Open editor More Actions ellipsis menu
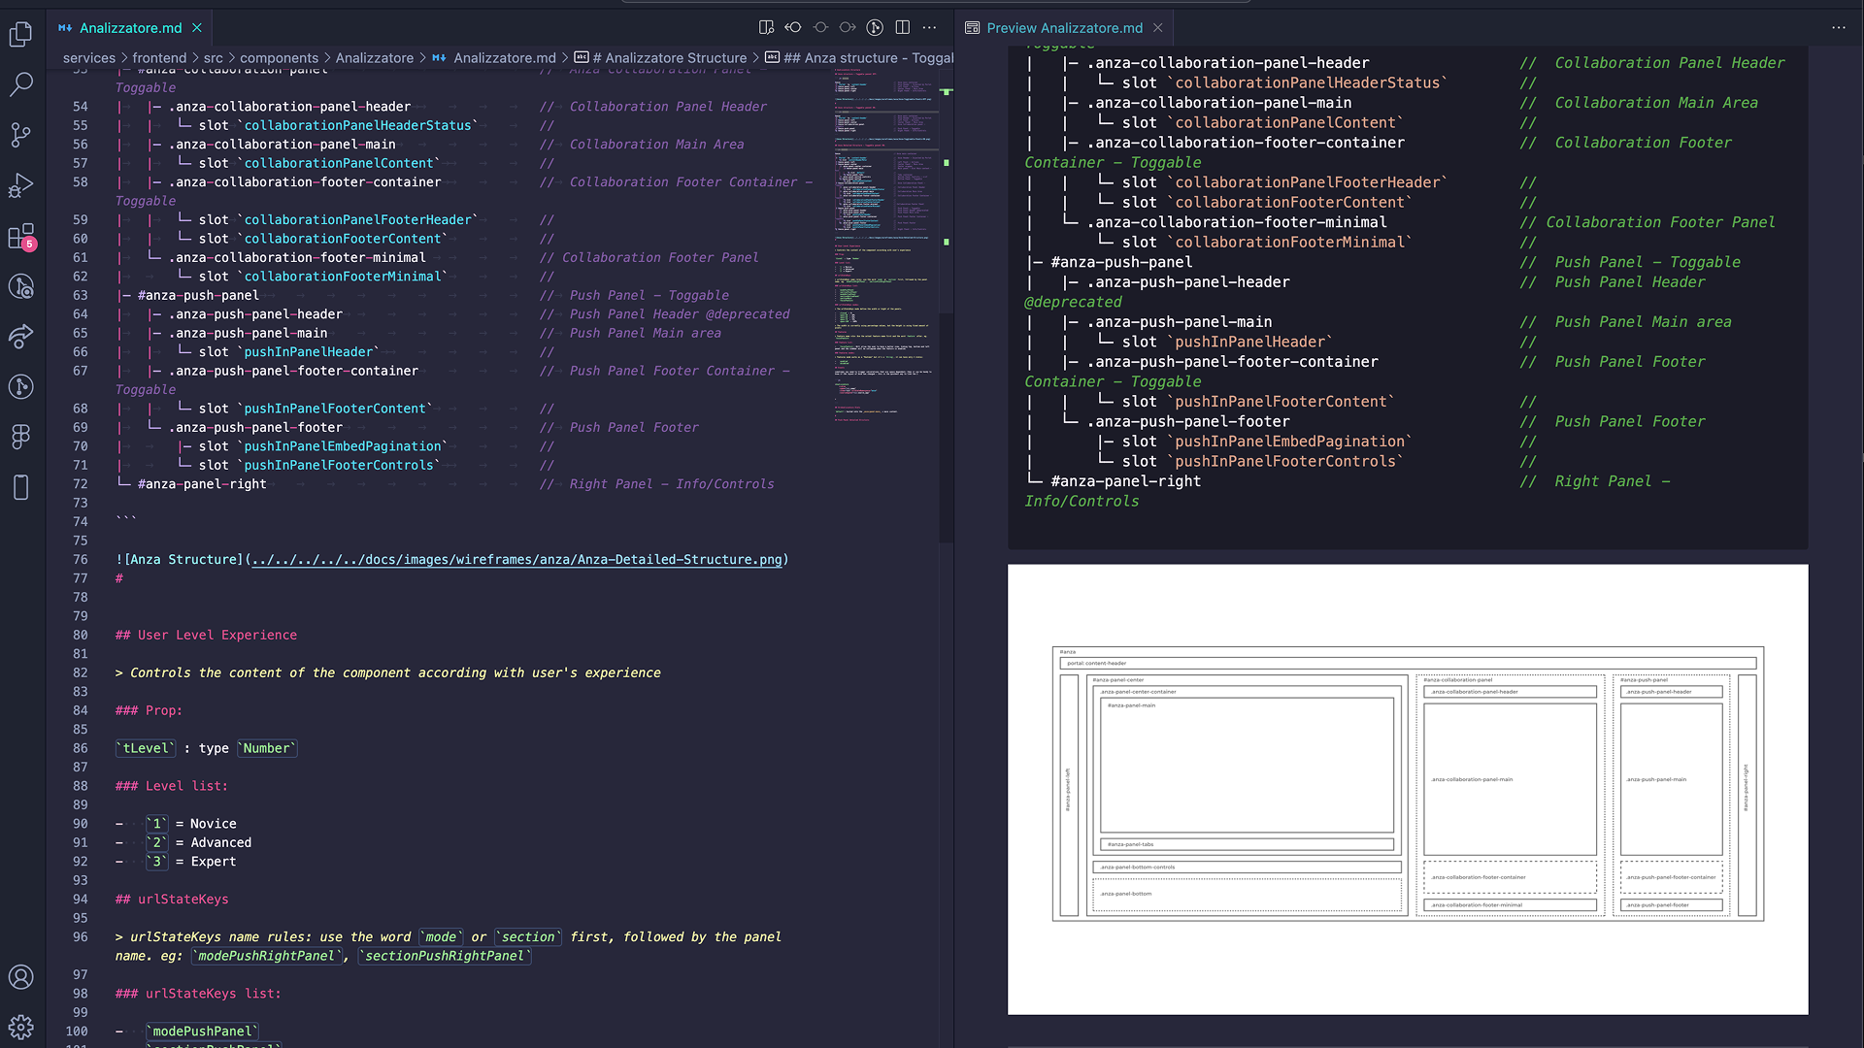1864x1048 pixels. click(929, 27)
